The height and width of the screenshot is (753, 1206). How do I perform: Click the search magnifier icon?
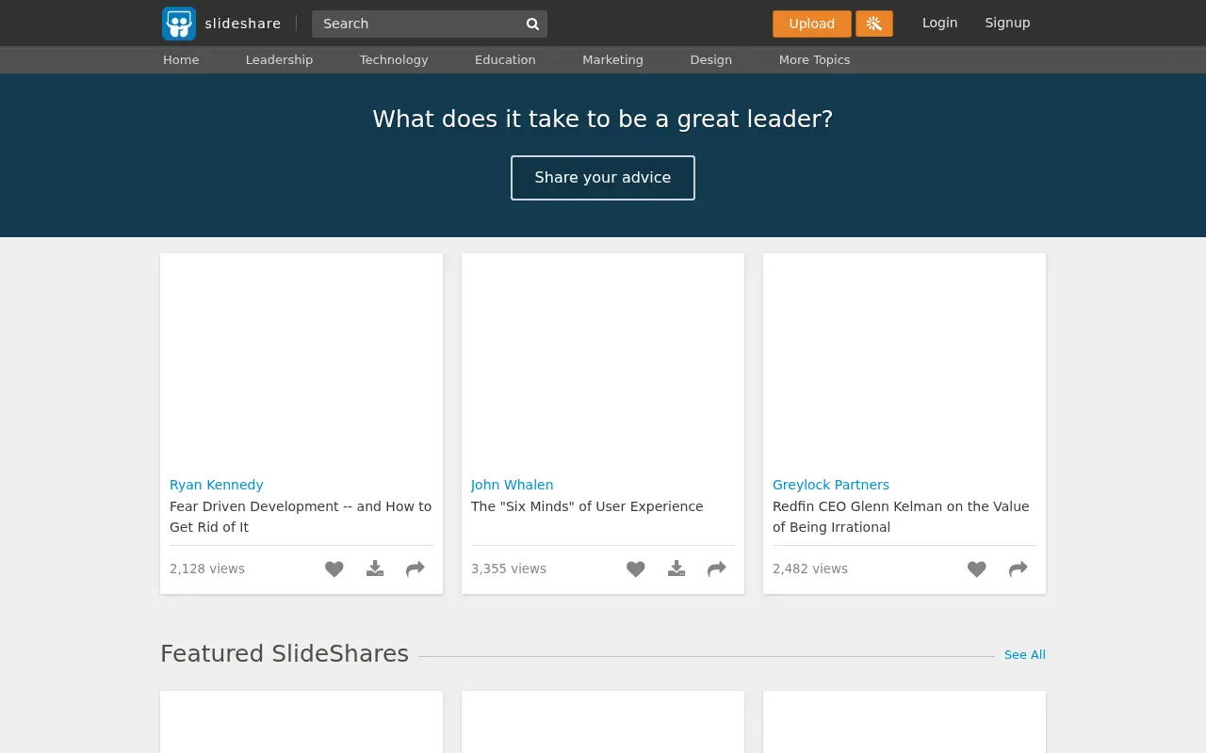point(532,24)
